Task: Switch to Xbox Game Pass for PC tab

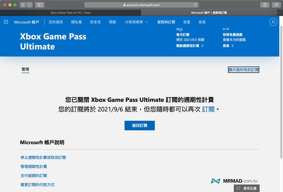Action: [70, 13]
